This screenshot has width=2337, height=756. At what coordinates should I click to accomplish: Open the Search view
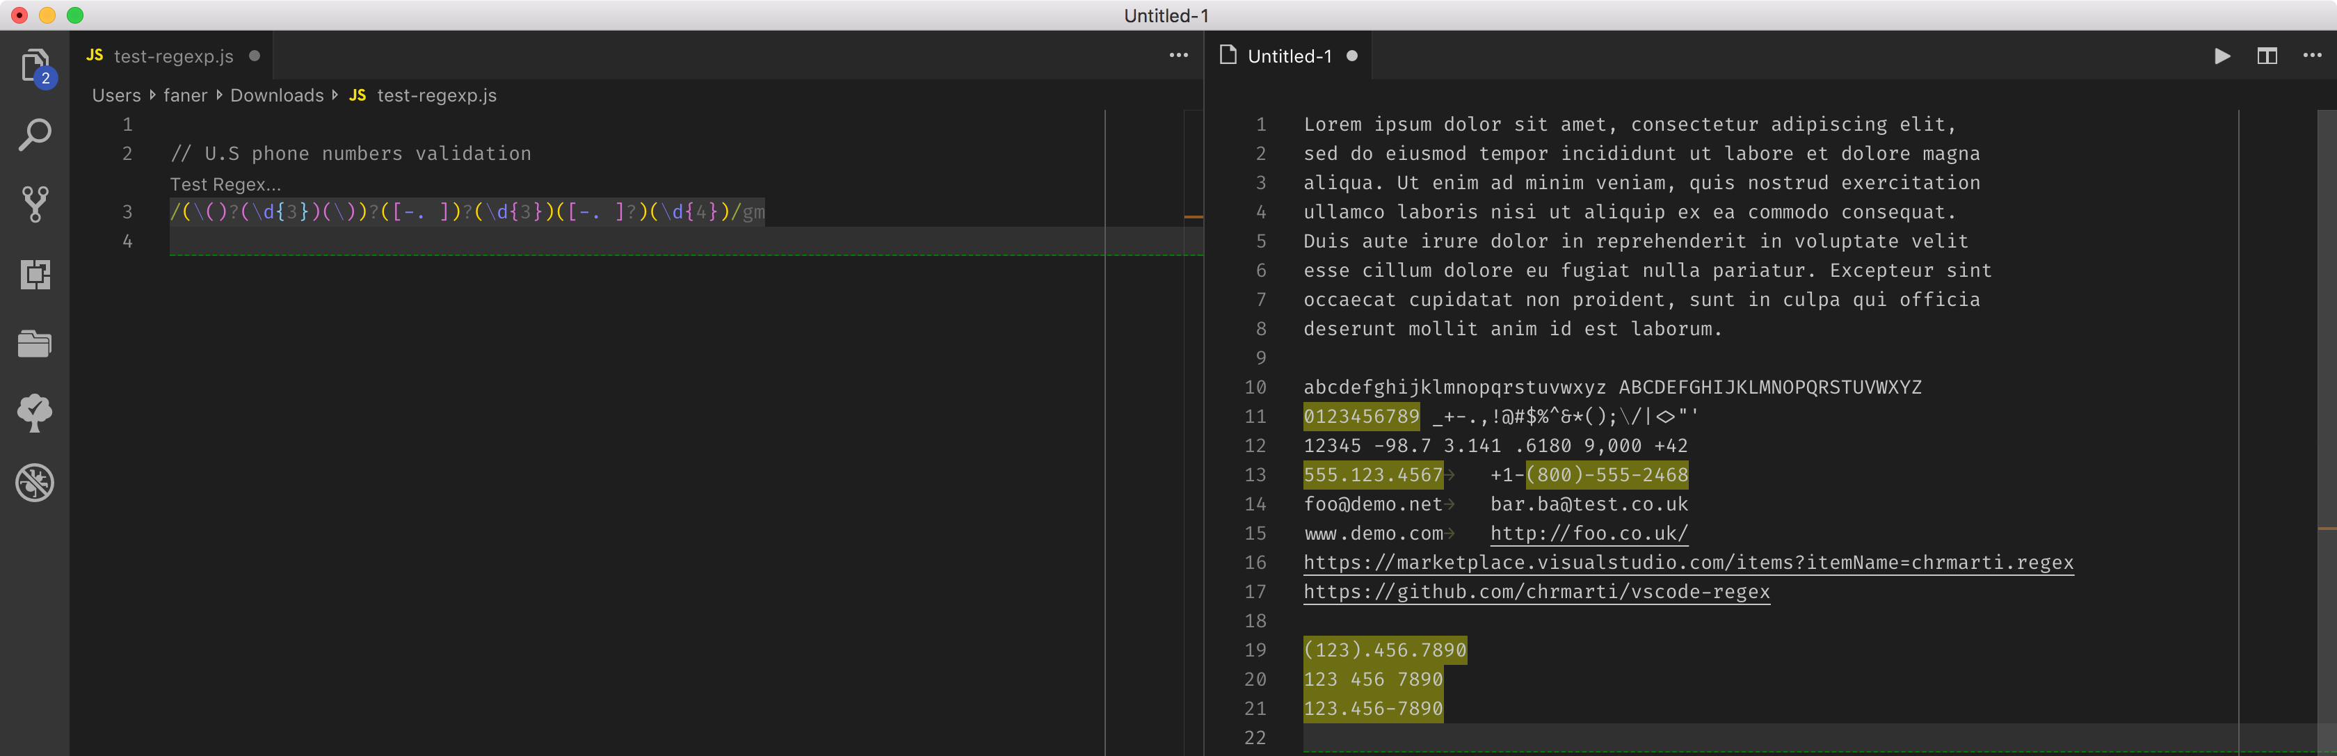pos(35,134)
